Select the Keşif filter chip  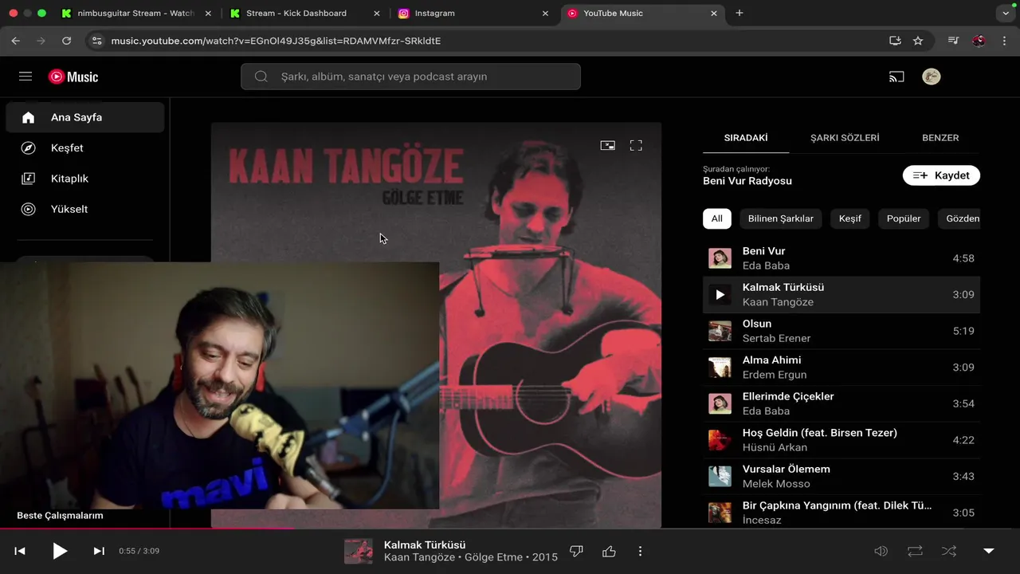(x=850, y=218)
